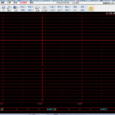Click the 加 button above the chart

tap(107, 13)
